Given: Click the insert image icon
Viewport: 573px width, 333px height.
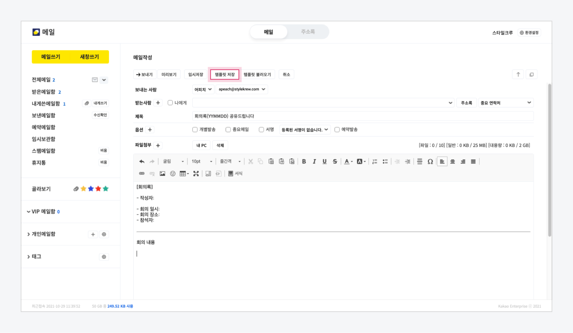Looking at the screenshot, I should pos(162,174).
